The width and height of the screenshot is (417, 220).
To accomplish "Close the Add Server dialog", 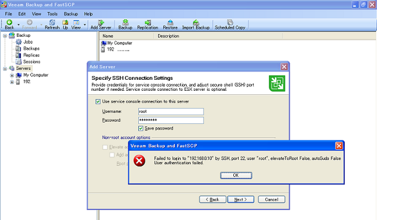I will (284, 66).
